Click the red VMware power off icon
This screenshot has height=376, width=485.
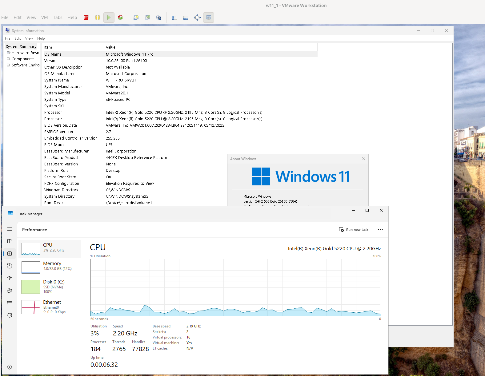tap(86, 18)
